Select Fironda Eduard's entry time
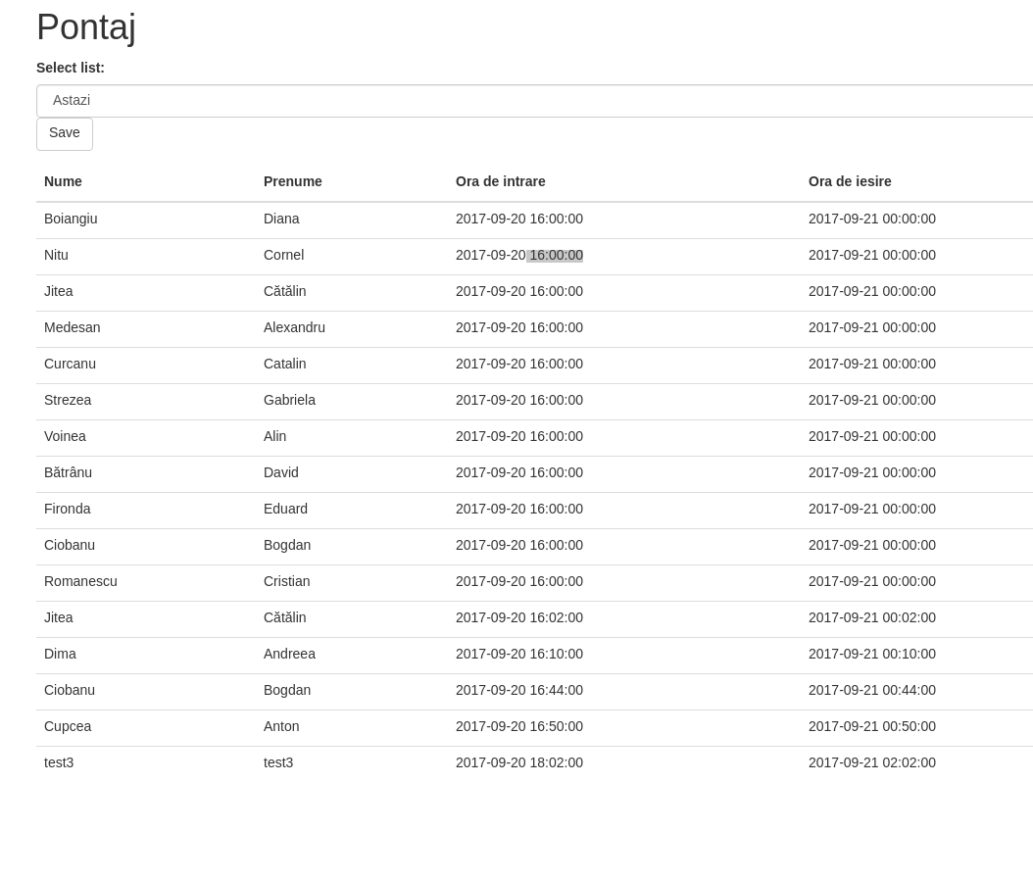 519,509
